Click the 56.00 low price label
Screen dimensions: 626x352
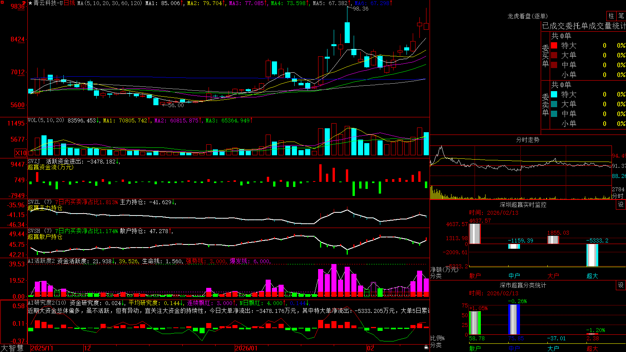pos(176,105)
